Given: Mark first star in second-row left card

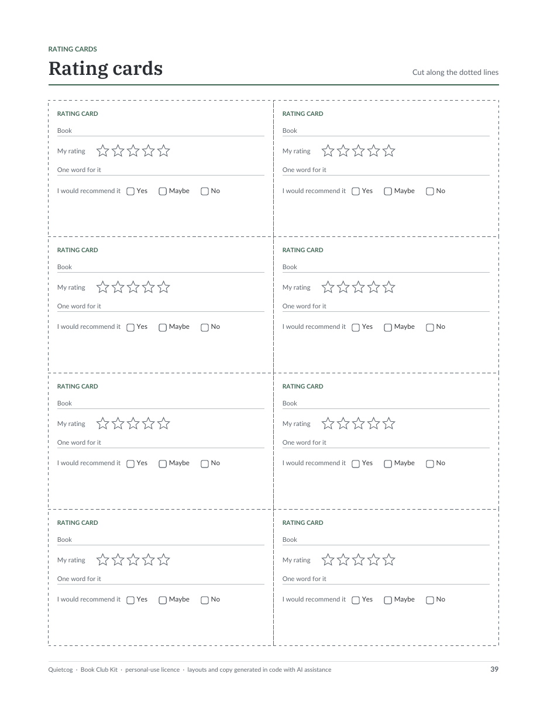Looking at the screenshot, I should coord(103,287).
